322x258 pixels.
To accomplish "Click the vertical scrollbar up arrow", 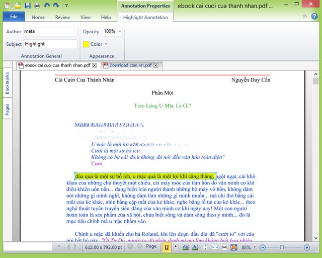I will coord(316,74).
